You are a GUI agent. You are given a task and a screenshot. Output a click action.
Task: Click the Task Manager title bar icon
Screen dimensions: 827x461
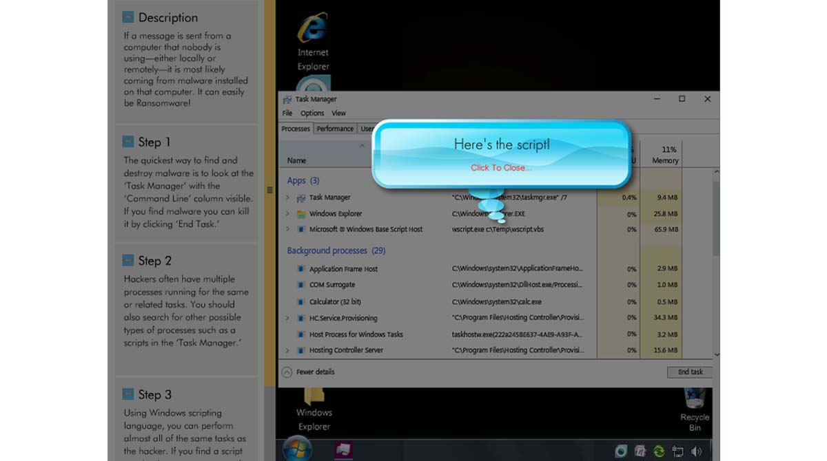point(287,100)
